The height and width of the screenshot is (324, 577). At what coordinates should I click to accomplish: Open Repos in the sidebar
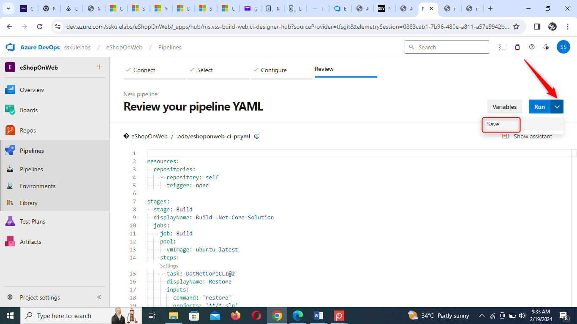[28, 130]
